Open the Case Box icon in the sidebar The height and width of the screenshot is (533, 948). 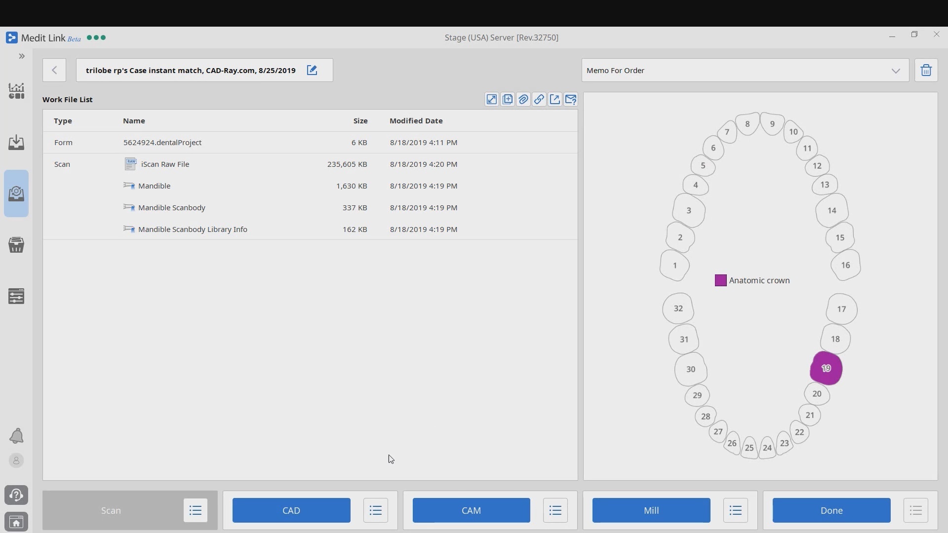click(x=16, y=193)
